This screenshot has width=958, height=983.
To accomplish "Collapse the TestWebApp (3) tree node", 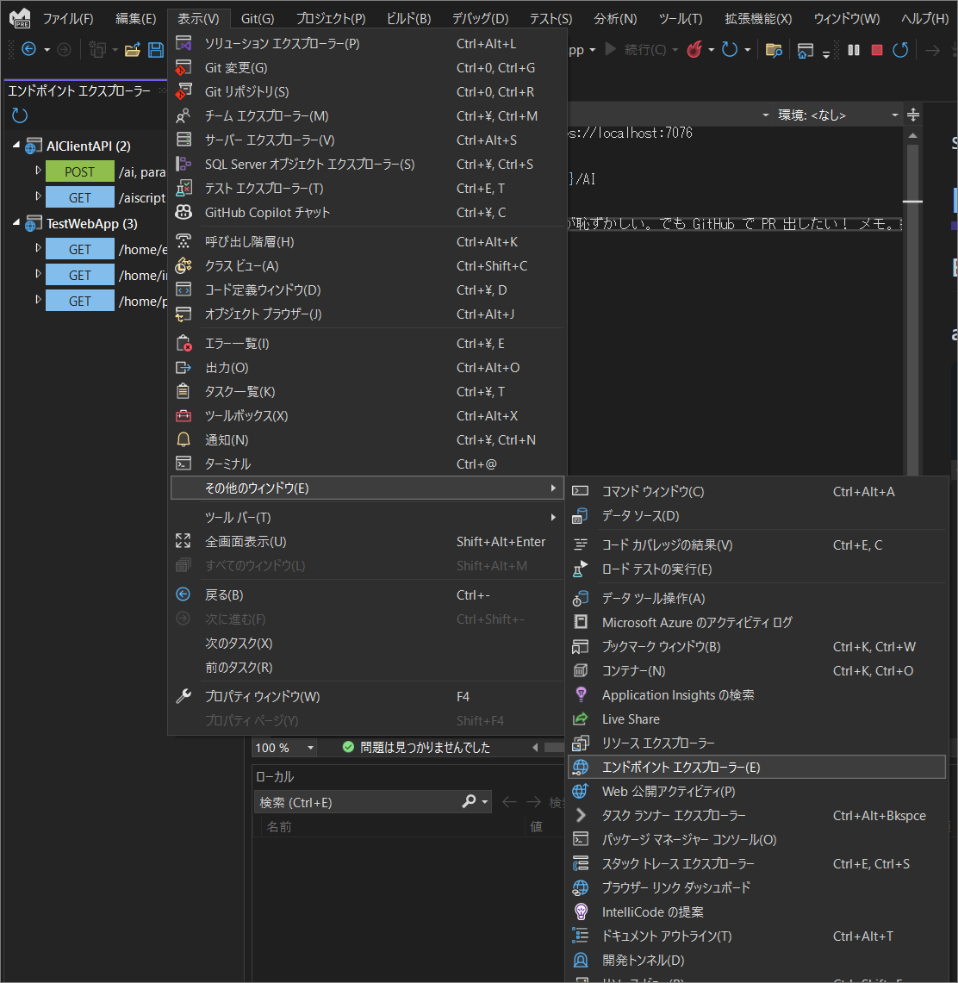I will 16,222.
